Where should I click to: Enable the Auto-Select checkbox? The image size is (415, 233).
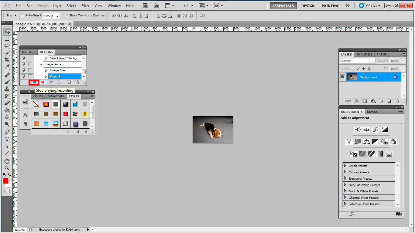(x=22, y=15)
